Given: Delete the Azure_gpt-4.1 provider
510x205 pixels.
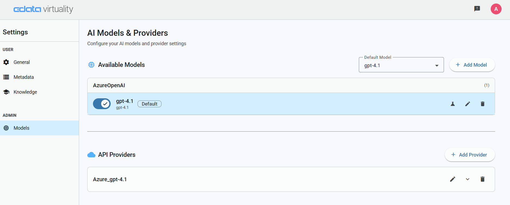Looking at the screenshot, I should pos(483,179).
